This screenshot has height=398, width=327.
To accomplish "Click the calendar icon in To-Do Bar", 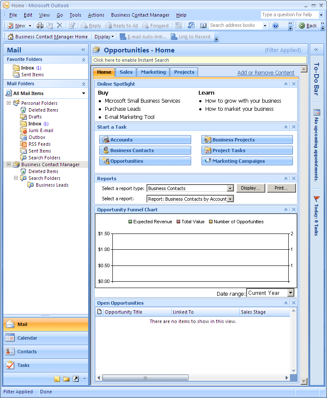I will (x=317, y=112).
